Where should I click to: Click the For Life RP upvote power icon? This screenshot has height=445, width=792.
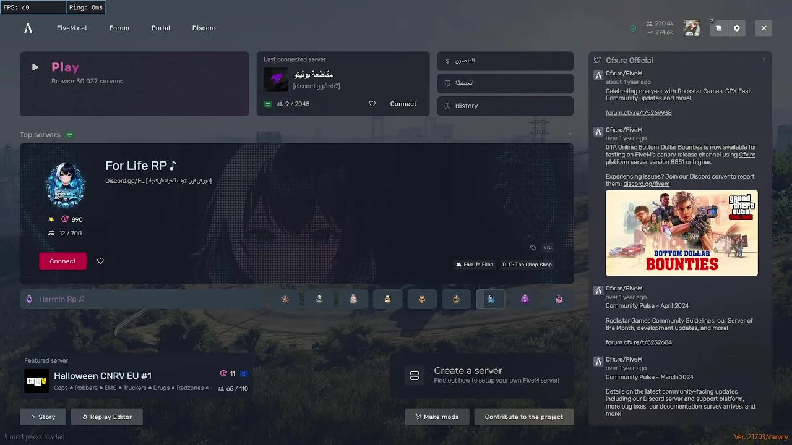(x=65, y=219)
